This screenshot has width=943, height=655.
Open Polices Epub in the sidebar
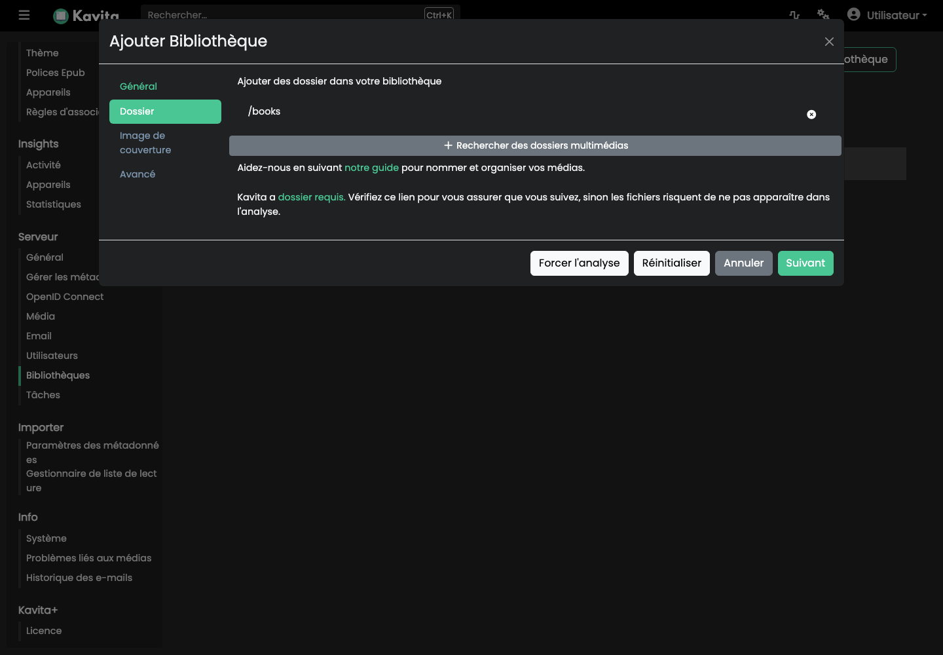pos(56,73)
